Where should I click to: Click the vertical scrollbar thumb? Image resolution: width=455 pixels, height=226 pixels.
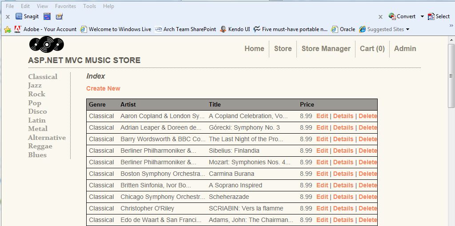pyautogui.click(x=451, y=76)
